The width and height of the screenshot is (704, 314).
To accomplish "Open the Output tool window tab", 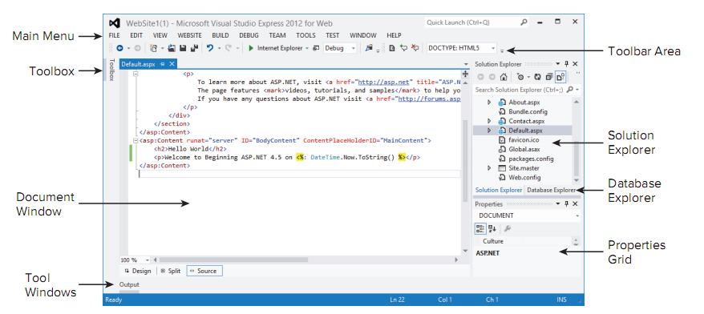I will pyautogui.click(x=129, y=284).
